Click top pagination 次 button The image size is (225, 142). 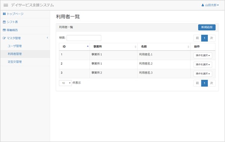tap(211, 38)
